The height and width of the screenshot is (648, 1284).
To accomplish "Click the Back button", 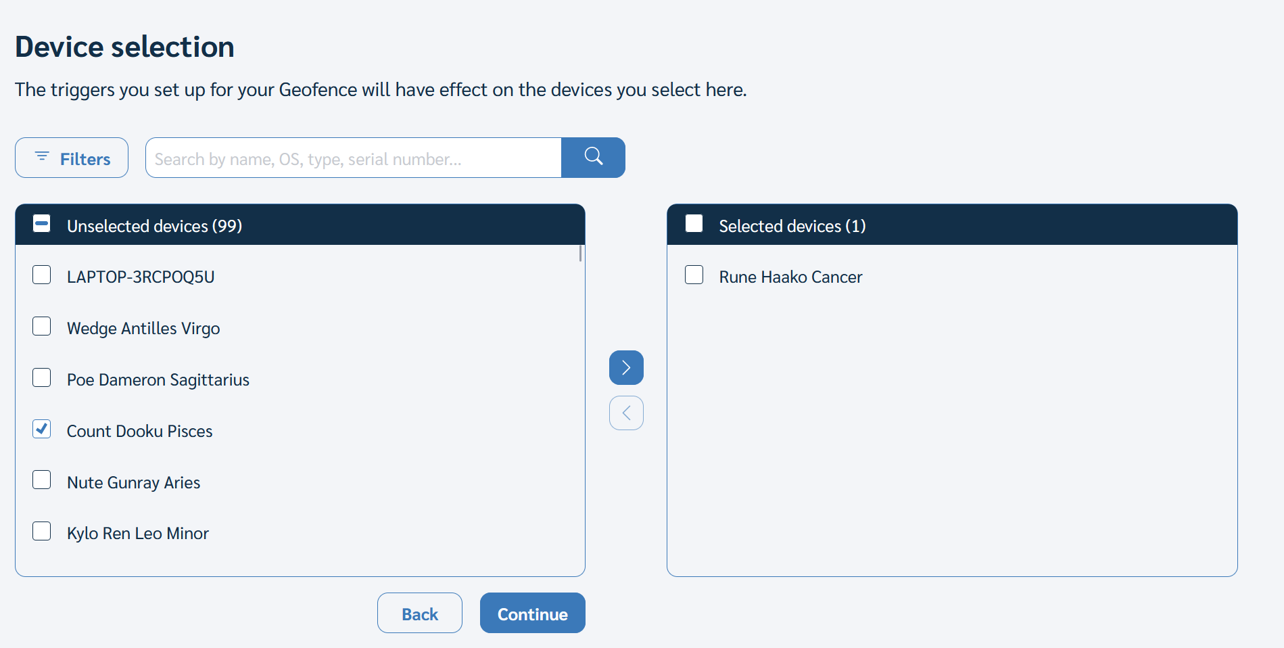I will [420, 613].
